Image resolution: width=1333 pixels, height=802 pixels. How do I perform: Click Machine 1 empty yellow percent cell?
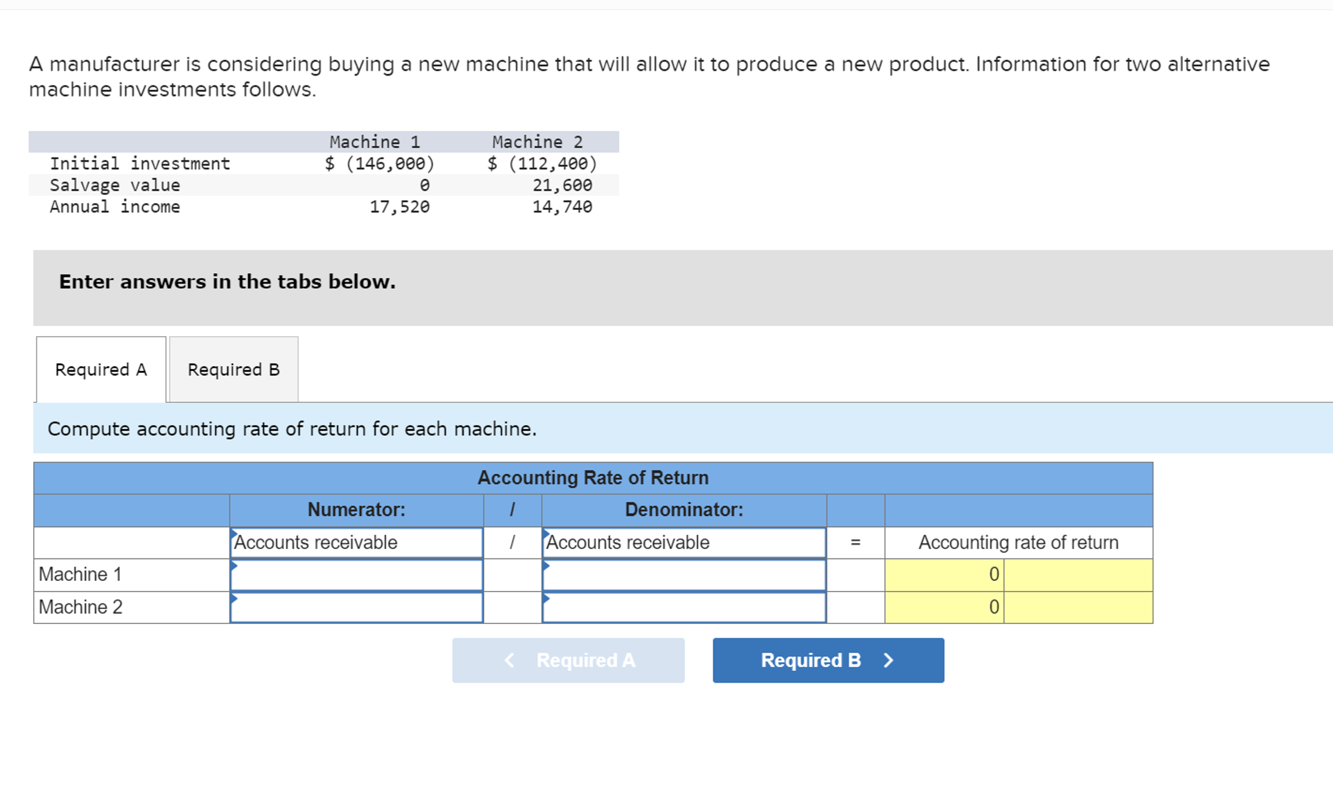1078,575
